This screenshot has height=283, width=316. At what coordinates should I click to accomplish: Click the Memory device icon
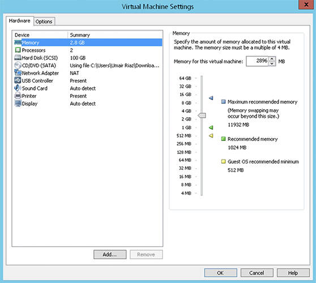(18, 42)
